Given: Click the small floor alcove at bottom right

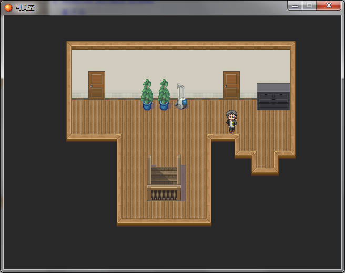Looking at the screenshot, I should point(265,160).
